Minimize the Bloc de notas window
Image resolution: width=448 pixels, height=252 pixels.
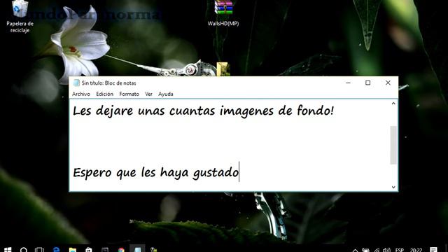pos(348,83)
